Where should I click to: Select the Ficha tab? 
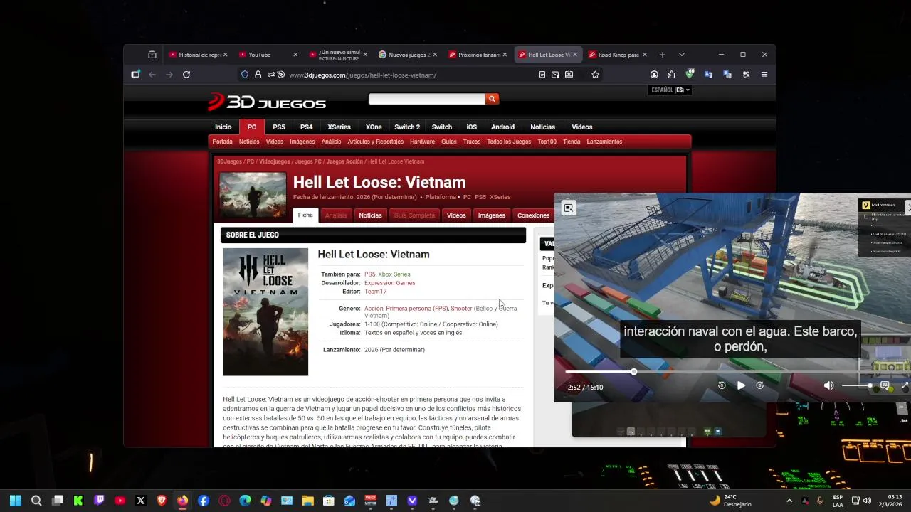305,215
